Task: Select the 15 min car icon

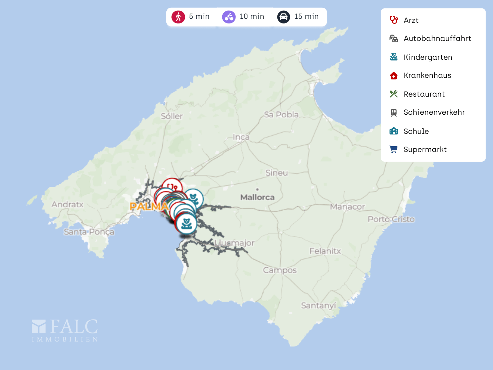Action: point(283,17)
